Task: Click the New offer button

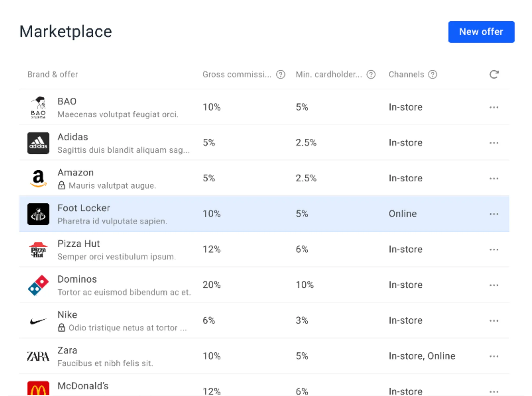Action: pyautogui.click(x=481, y=32)
